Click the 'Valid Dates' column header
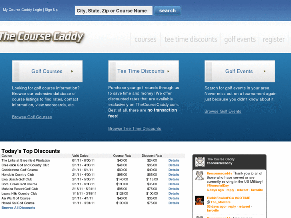The image size is (291, 218). [80, 156]
